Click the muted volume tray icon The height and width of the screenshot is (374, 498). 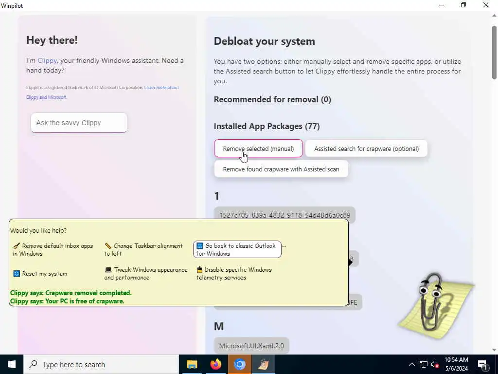[435, 364]
